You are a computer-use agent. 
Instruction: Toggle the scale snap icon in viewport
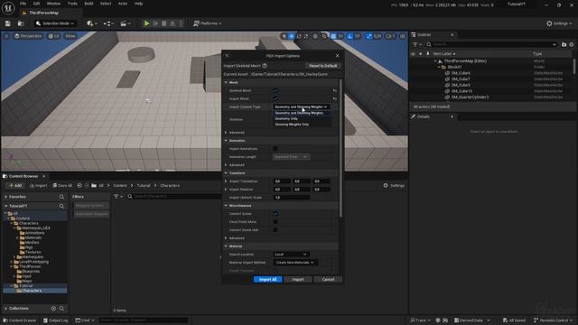(x=368, y=36)
